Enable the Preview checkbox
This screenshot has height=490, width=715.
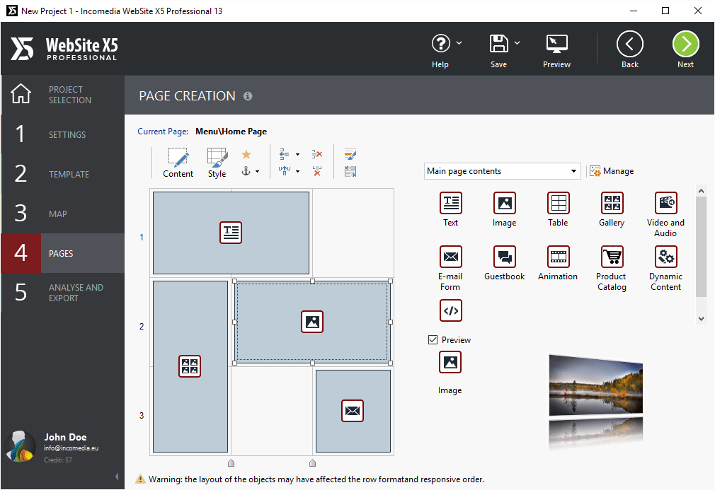click(x=433, y=339)
